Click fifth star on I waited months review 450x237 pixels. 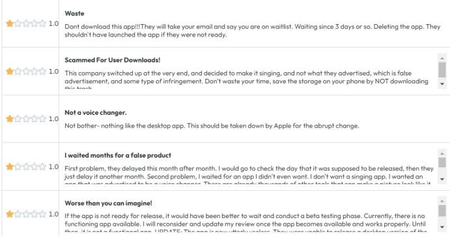[x=42, y=167]
